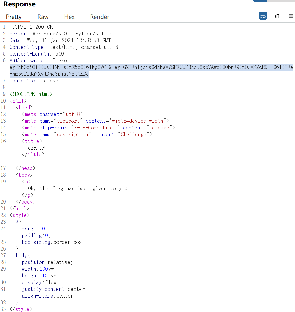Click the Content-Type header name
The image size is (295, 312).
(27, 47)
